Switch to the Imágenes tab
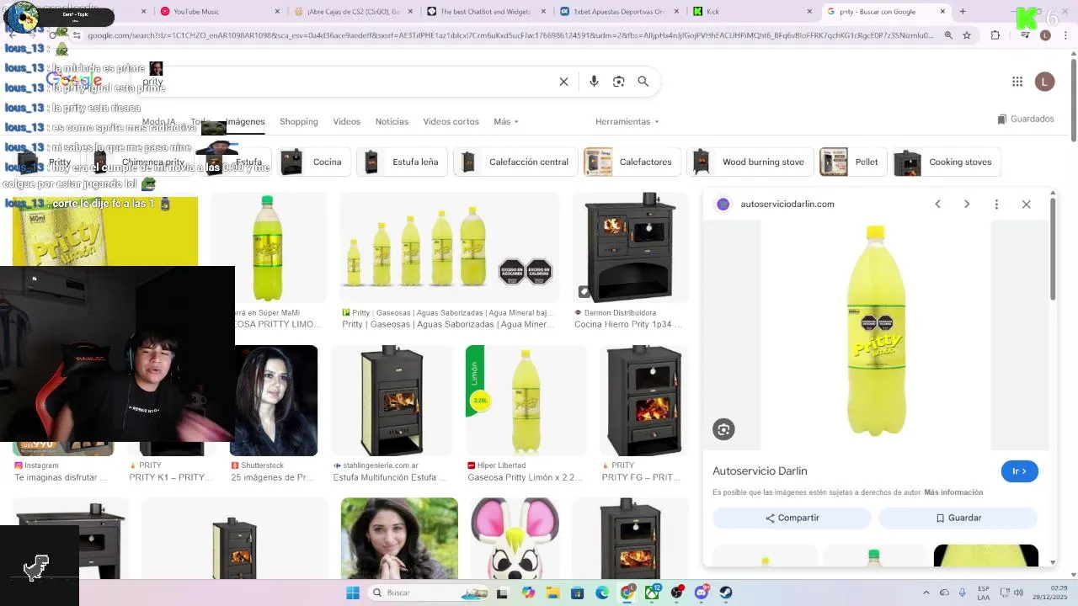1078x606 pixels. click(x=245, y=122)
